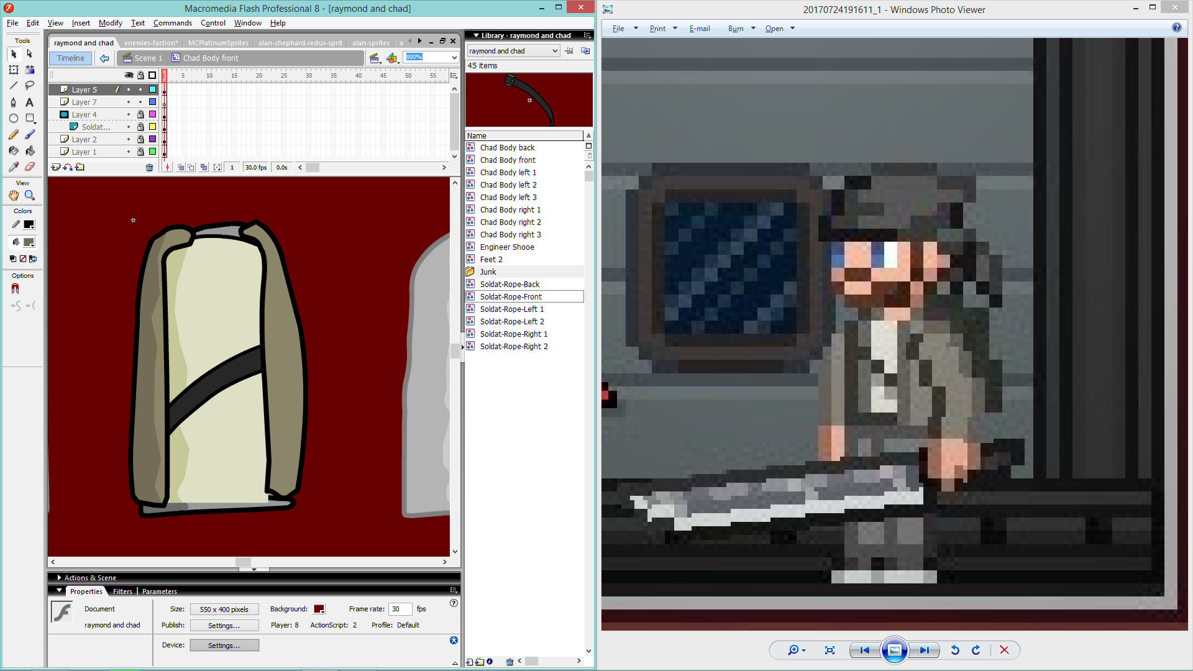This screenshot has height=671, width=1193.
Task: Switch to the Filters tab
Action: click(x=122, y=591)
